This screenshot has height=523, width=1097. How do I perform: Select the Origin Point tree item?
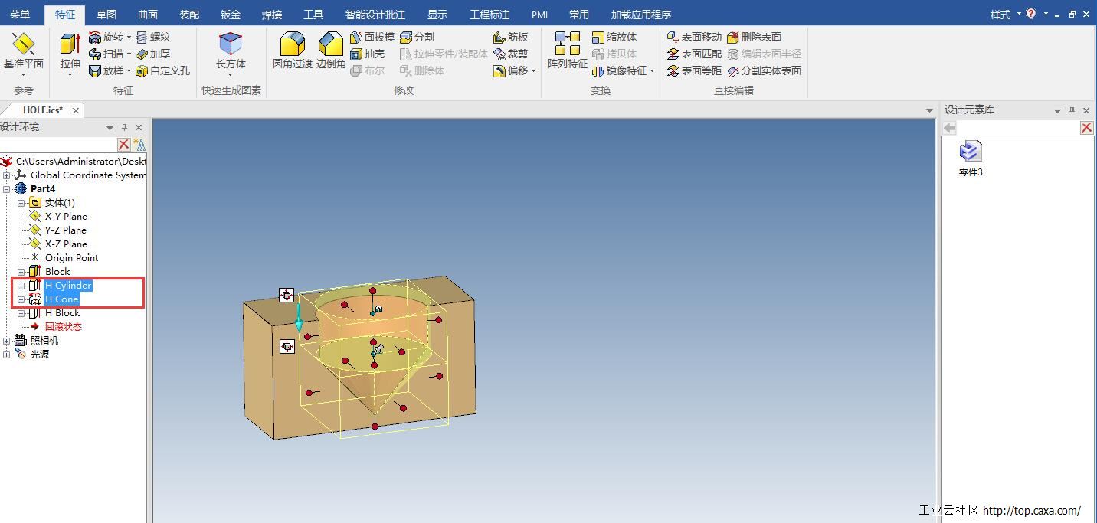[x=71, y=258]
